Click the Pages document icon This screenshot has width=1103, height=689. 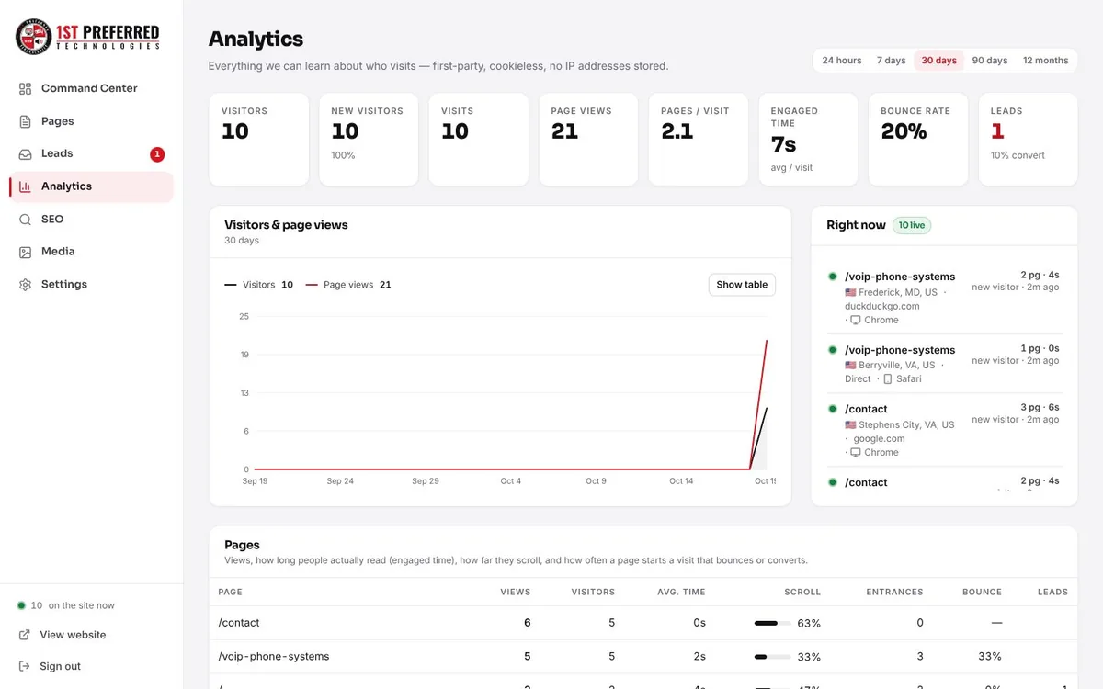click(x=25, y=121)
